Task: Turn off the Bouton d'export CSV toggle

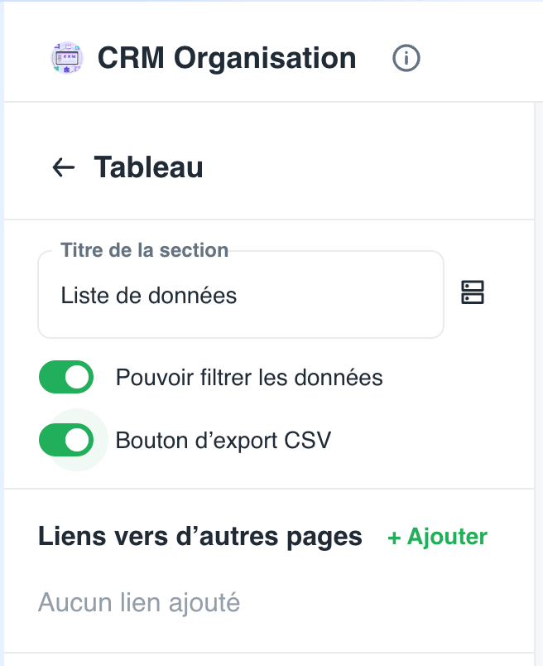Action: pyautogui.click(x=66, y=440)
